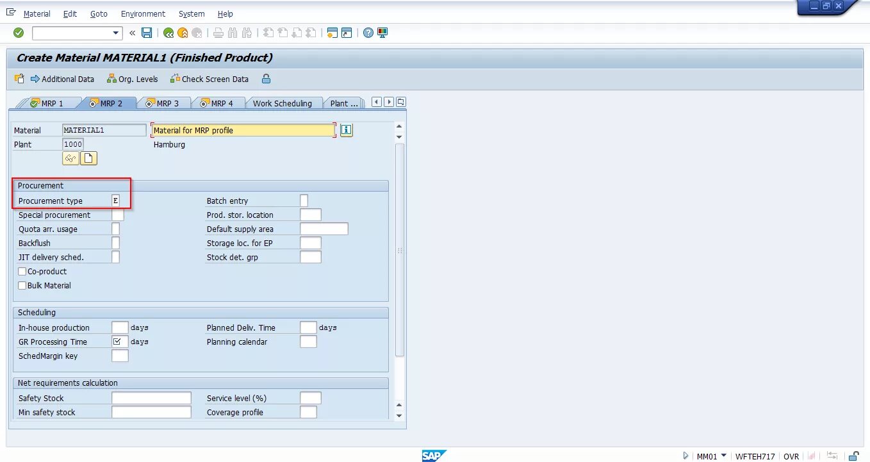The width and height of the screenshot is (870, 462).
Task: Click the Last Page icon
Action: coord(311,33)
